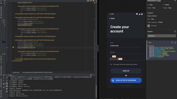Click the yellow lightbulb intention icon in gutter
The height and width of the screenshot is (99, 177).
coord(13,47)
